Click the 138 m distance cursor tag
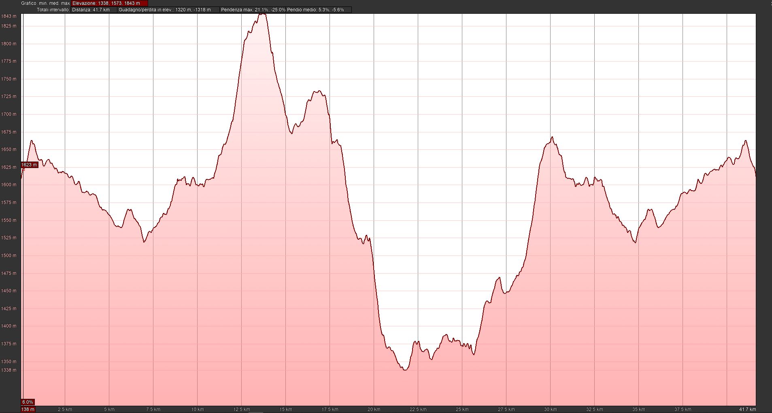This screenshot has height=413, width=772. 28,409
